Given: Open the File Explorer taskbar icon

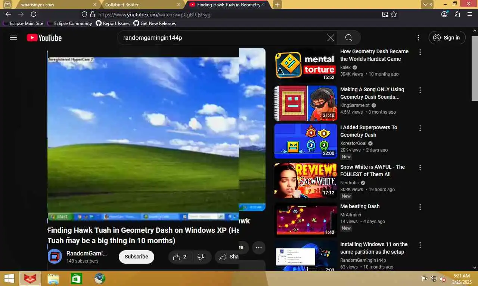Looking at the screenshot, I should pyautogui.click(x=53, y=279).
